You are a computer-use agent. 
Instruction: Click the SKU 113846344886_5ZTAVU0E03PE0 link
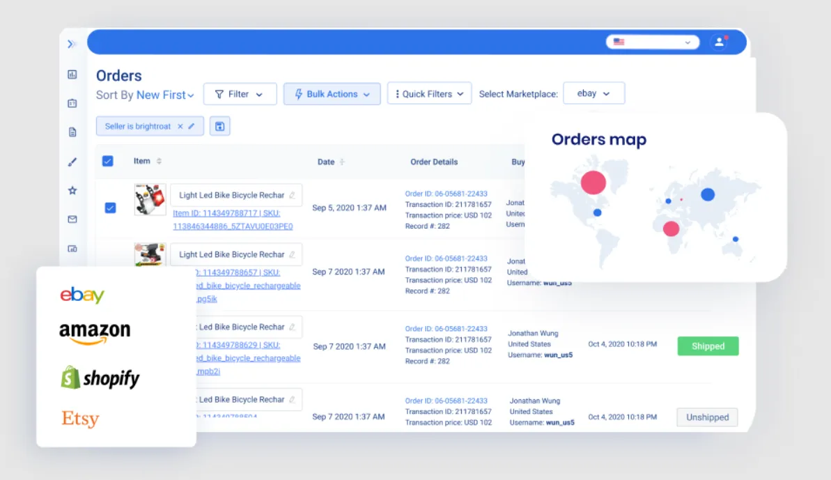(x=233, y=226)
